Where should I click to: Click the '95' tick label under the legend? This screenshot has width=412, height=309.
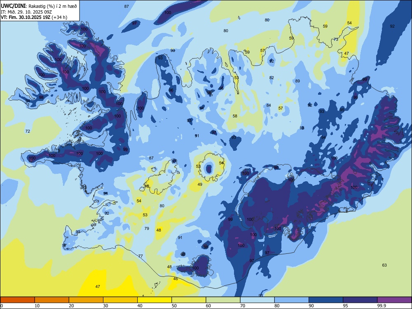[345, 306]
